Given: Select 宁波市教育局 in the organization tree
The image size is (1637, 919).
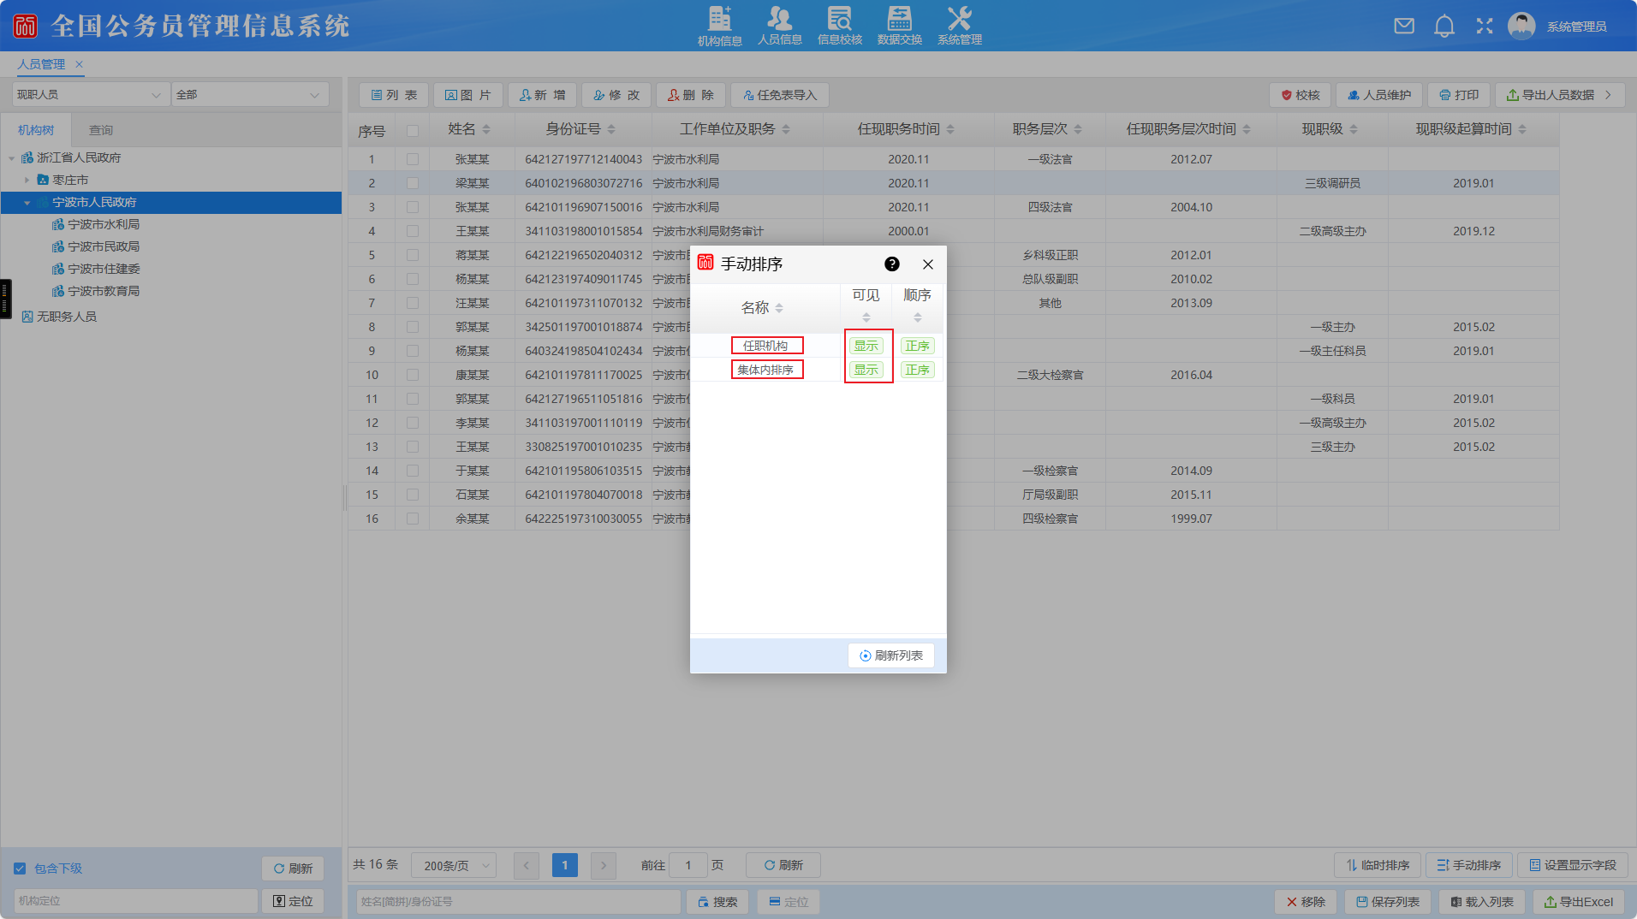Looking at the screenshot, I should 104,291.
